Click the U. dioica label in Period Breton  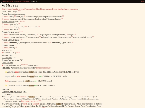tap(6, 17)
